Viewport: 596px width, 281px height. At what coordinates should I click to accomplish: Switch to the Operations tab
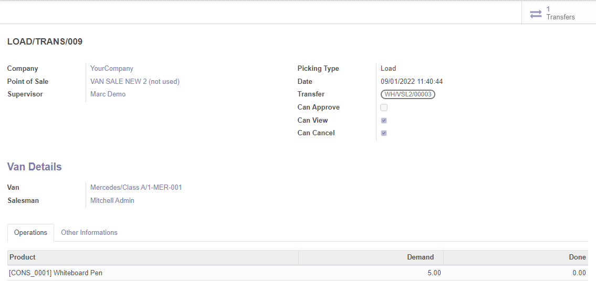pos(30,232)
